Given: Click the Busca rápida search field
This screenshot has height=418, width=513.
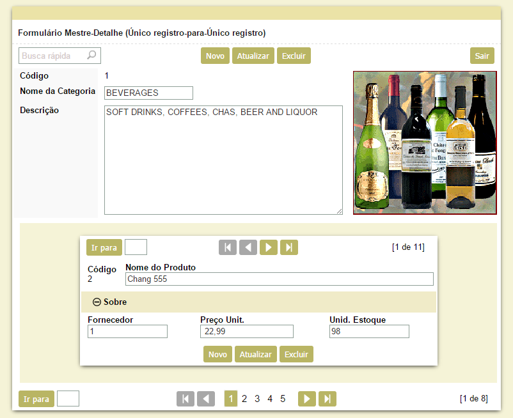Looking at the screenshot, I should point(52,56).
